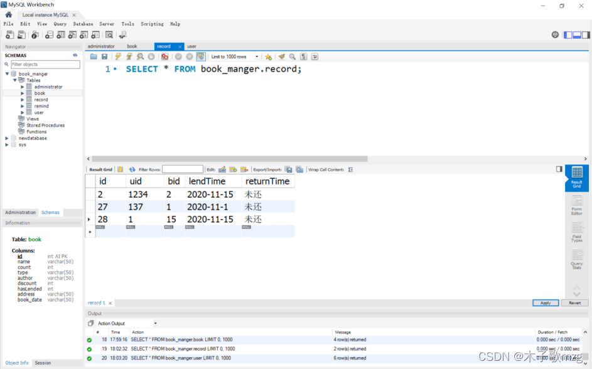Expand the newdatabase schema
This screenshot has height=369, width=592.
(x=7, y=138)
